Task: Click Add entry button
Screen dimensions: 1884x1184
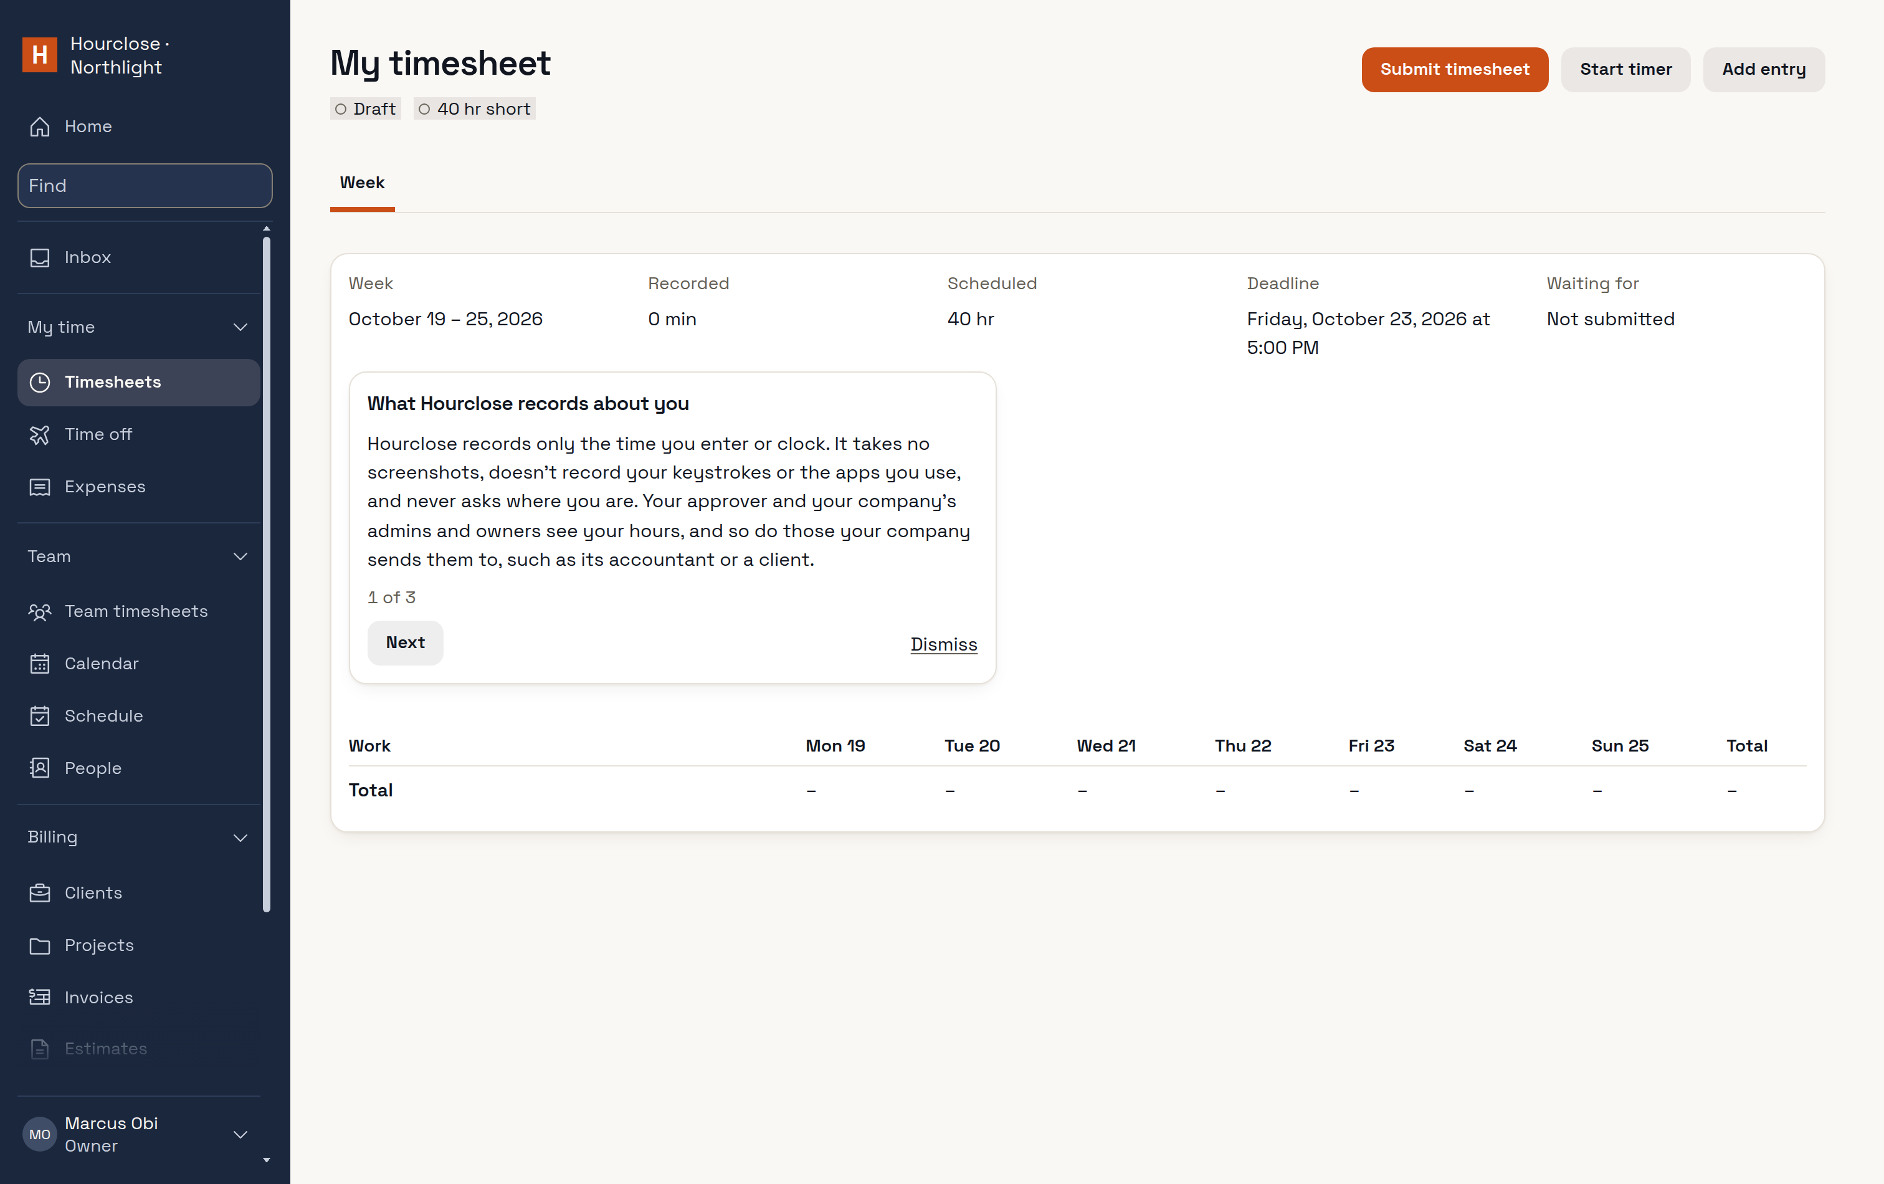Action: point(1764,70)
